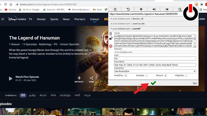The height and width of the screenshot is (116, 207).
Task: Click the reset cookies undo icon
Action: tap(128, 9)
